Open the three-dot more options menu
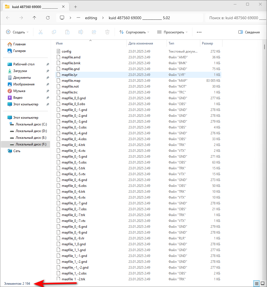This screenshot has height=287, width=267. tap(199, 32)
